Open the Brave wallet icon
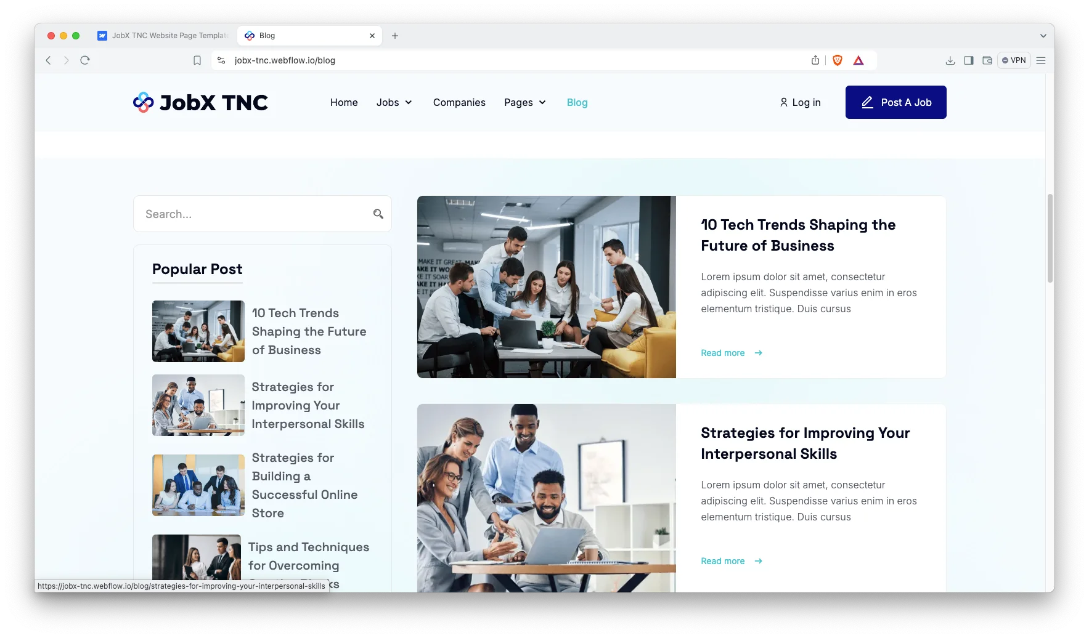 click(987, 60)
